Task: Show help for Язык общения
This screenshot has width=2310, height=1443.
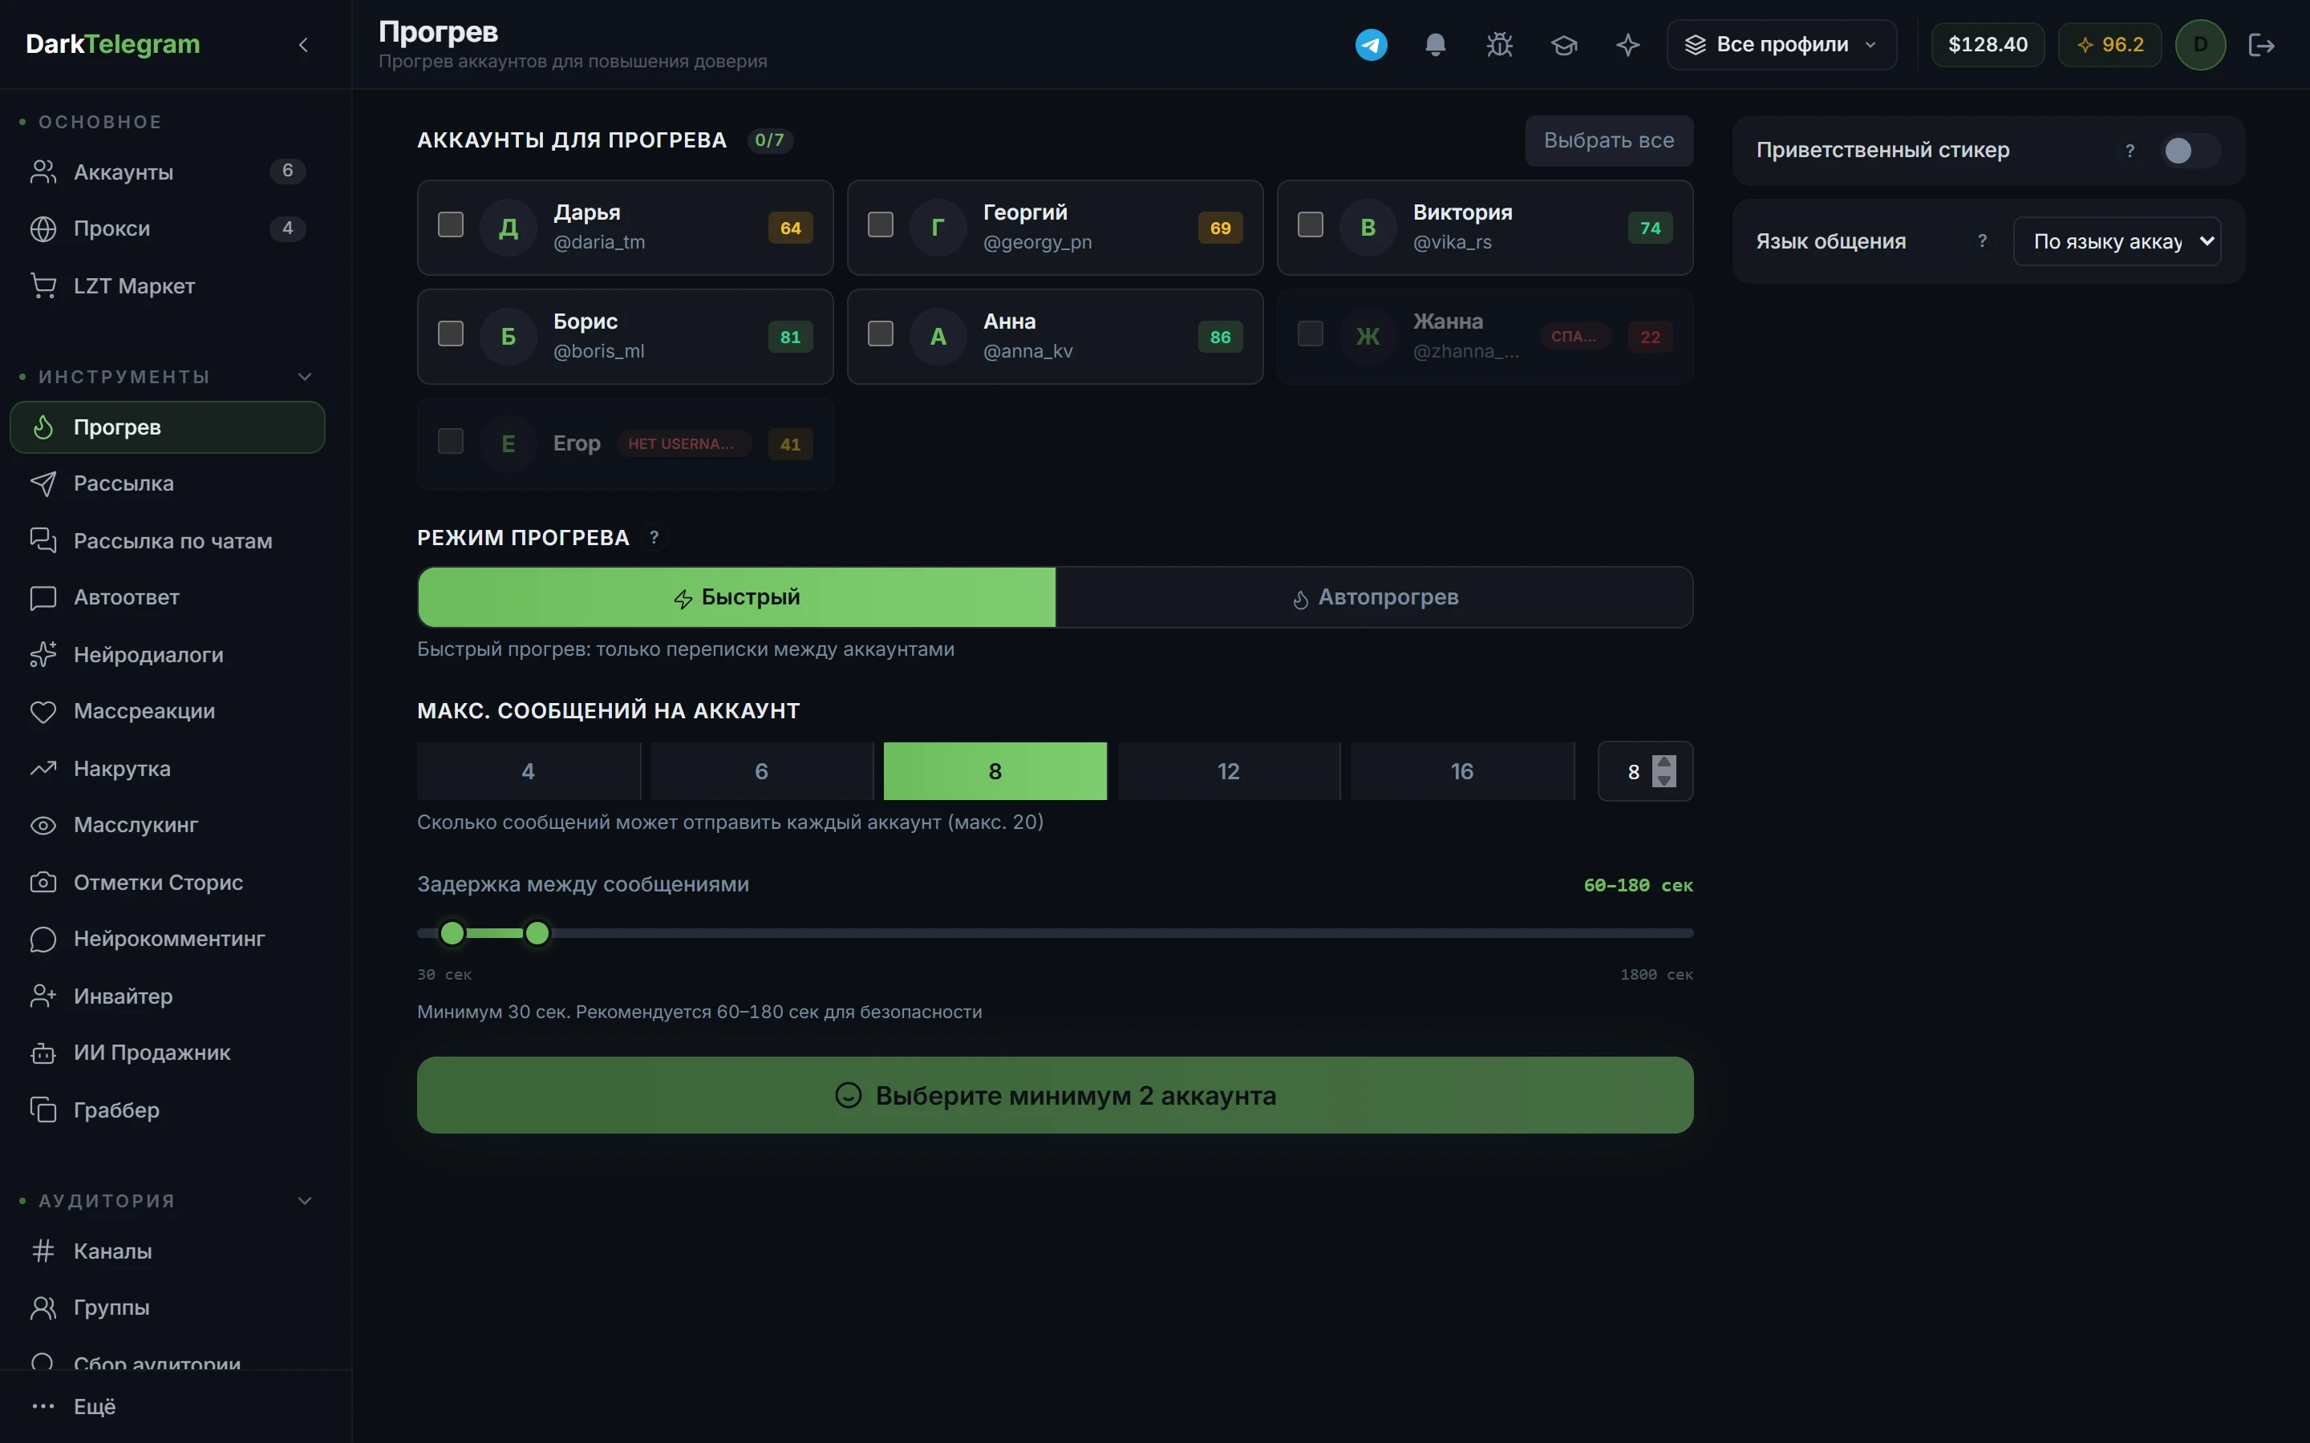Action: point(1983,241)
